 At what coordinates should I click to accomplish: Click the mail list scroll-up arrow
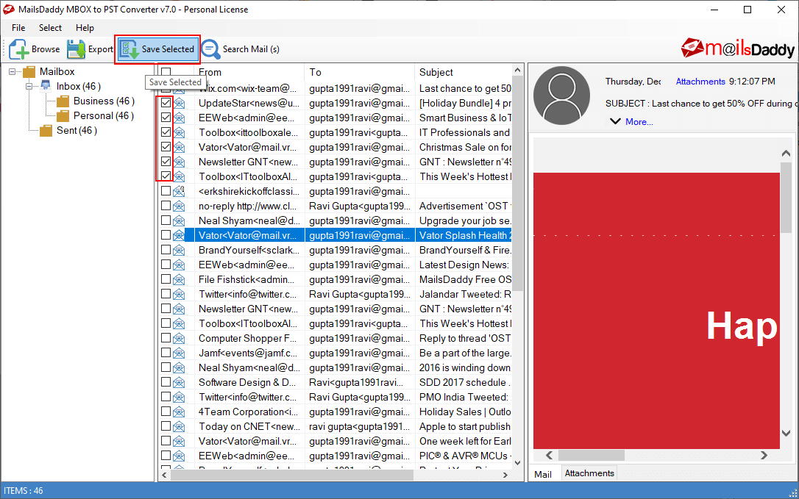[518, 71]
